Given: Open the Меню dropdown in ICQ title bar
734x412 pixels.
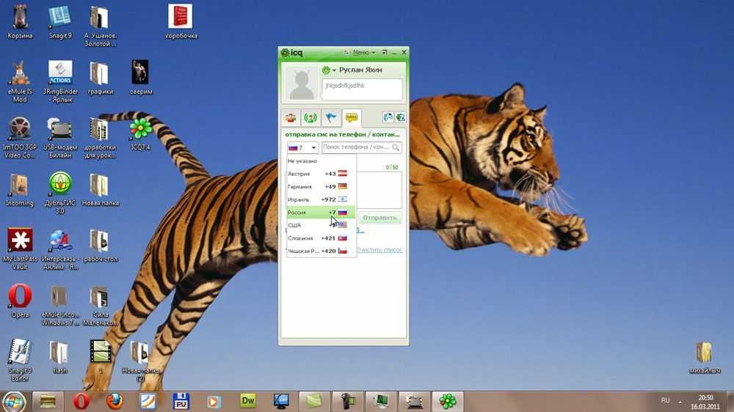Looking at the screenshot, I should point(363,53).
